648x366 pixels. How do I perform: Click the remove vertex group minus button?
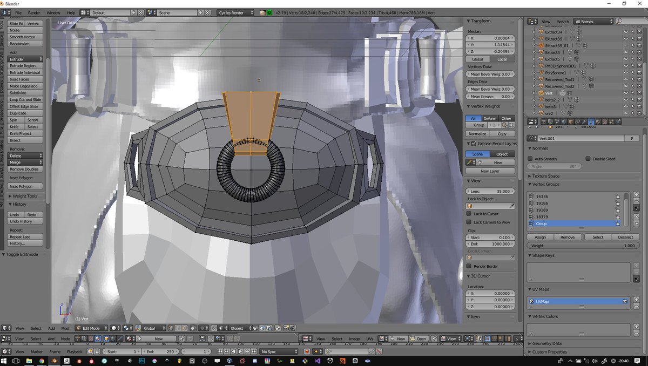point(636,200)
